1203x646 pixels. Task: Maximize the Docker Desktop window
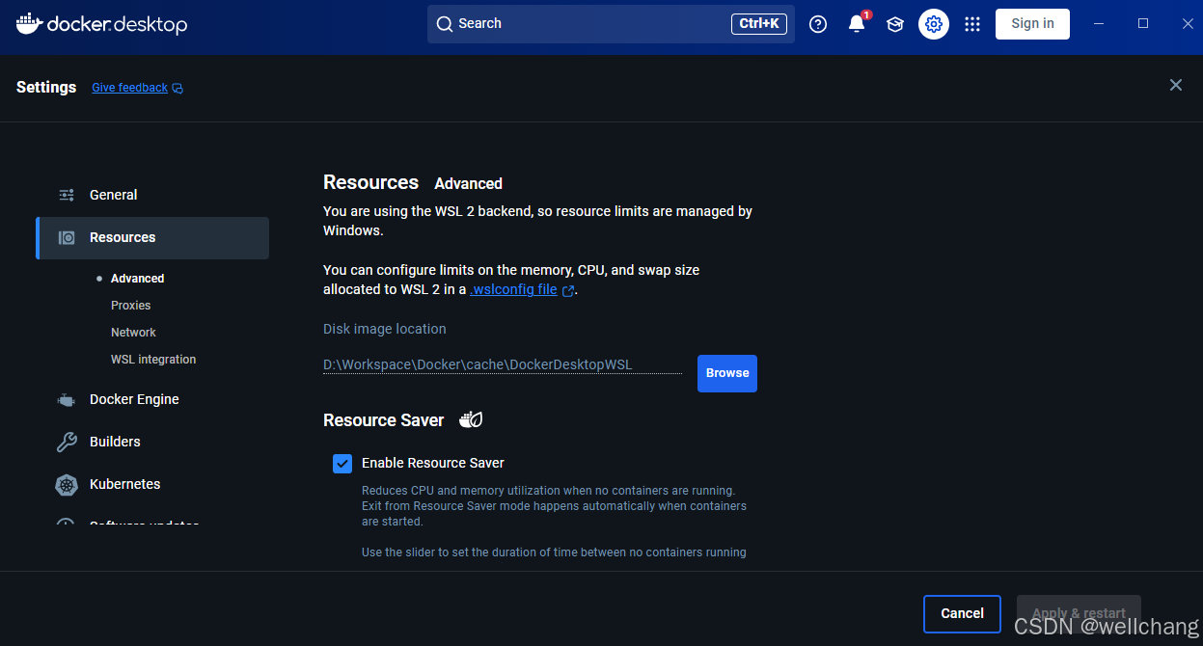click(x=1143, y=23)
